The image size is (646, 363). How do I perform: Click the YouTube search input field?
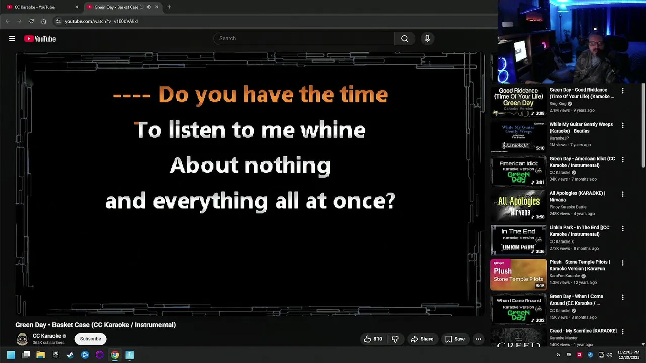(x=304, y=39)
